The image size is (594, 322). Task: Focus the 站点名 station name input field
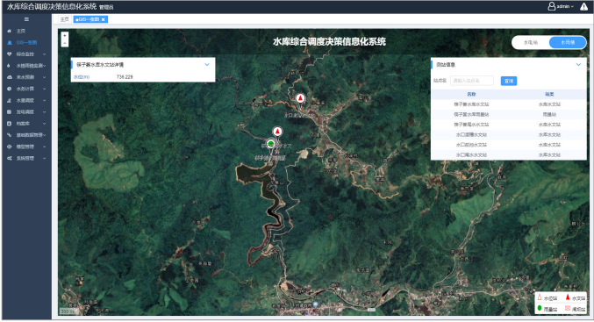472,81
